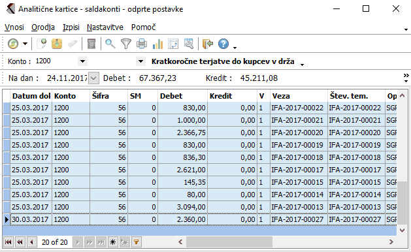The height and width of the screenshot is (252, 411).
Task: Select Veza cell IFA-2017-00017
Action: point(299,170)
